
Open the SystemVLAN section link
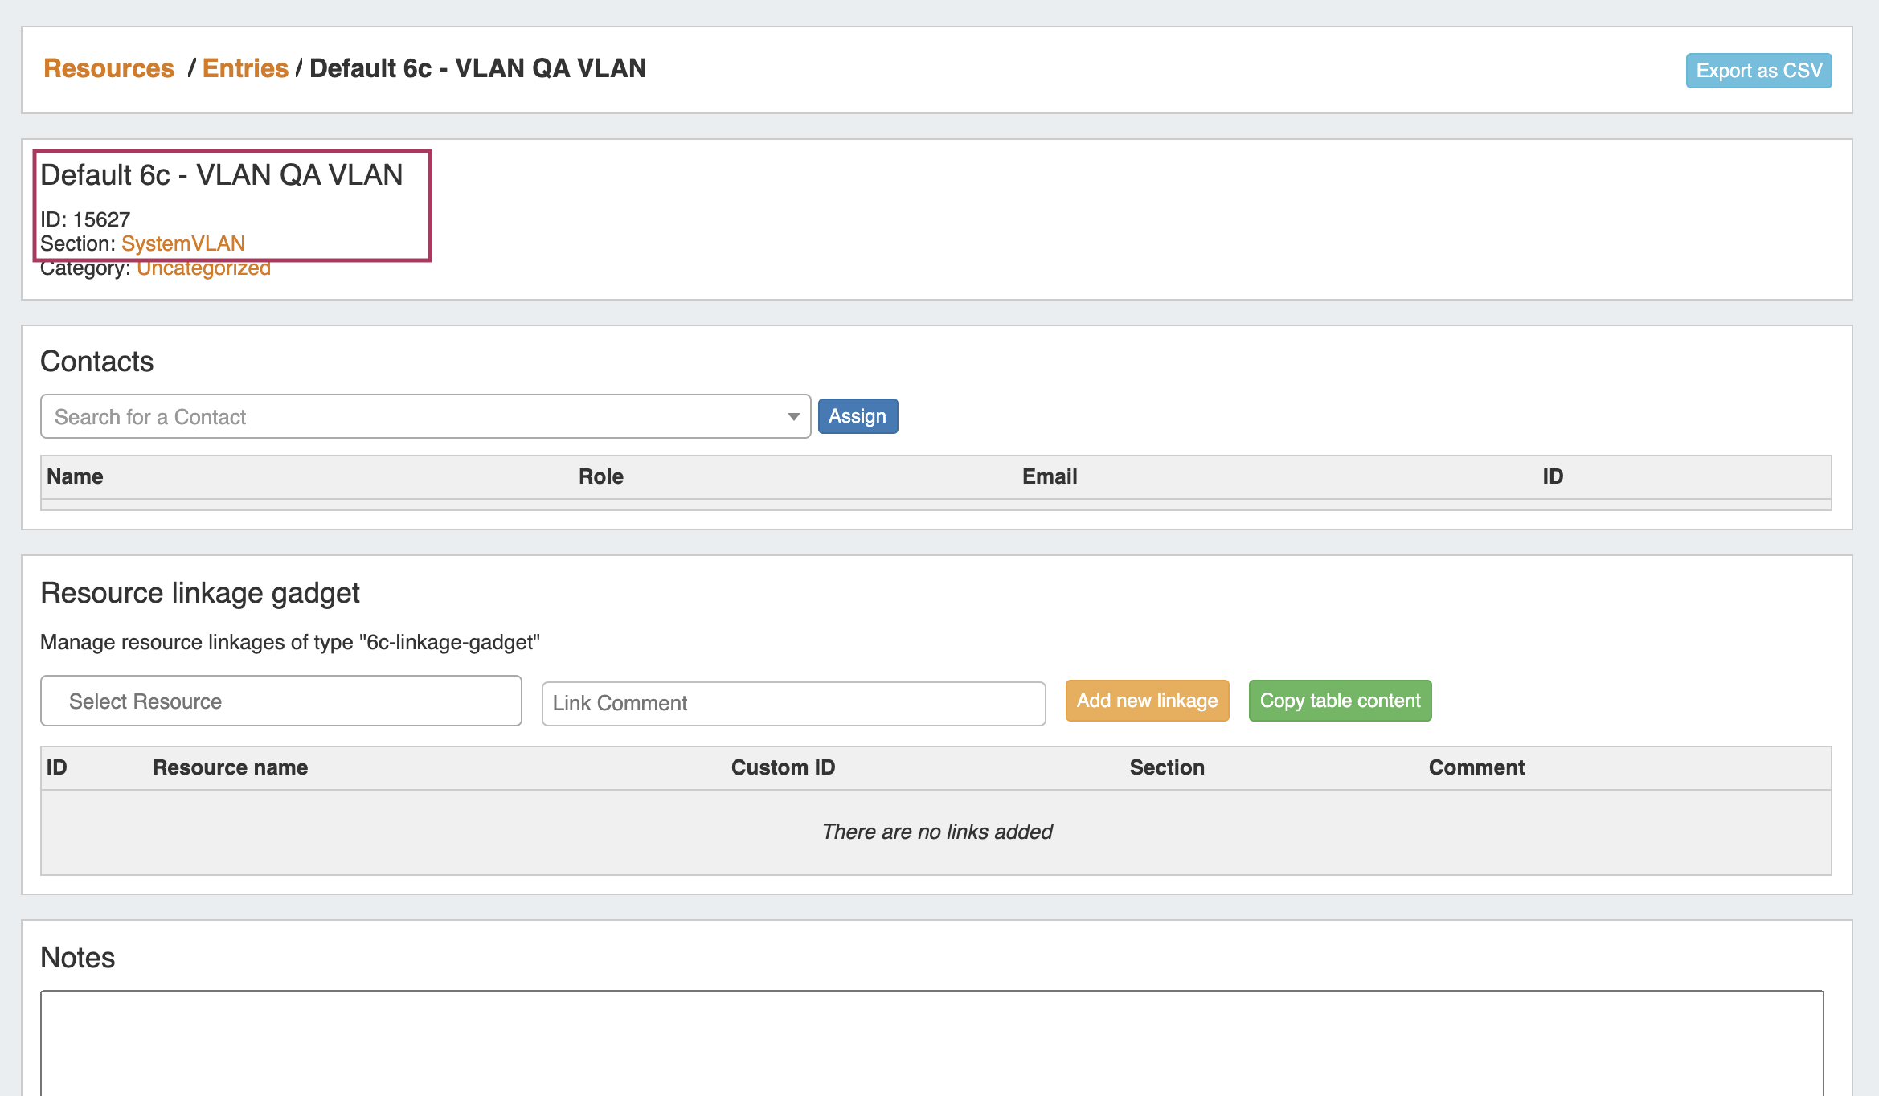click(183, 243)
